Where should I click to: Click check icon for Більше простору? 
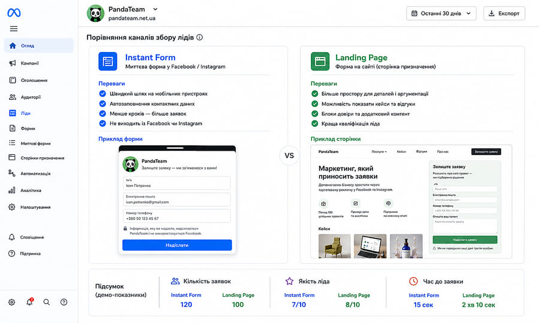[314, 94]
